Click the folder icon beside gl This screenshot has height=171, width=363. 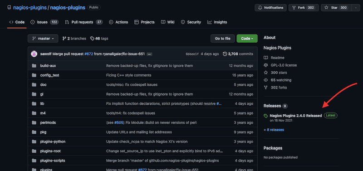pos(34,94)
